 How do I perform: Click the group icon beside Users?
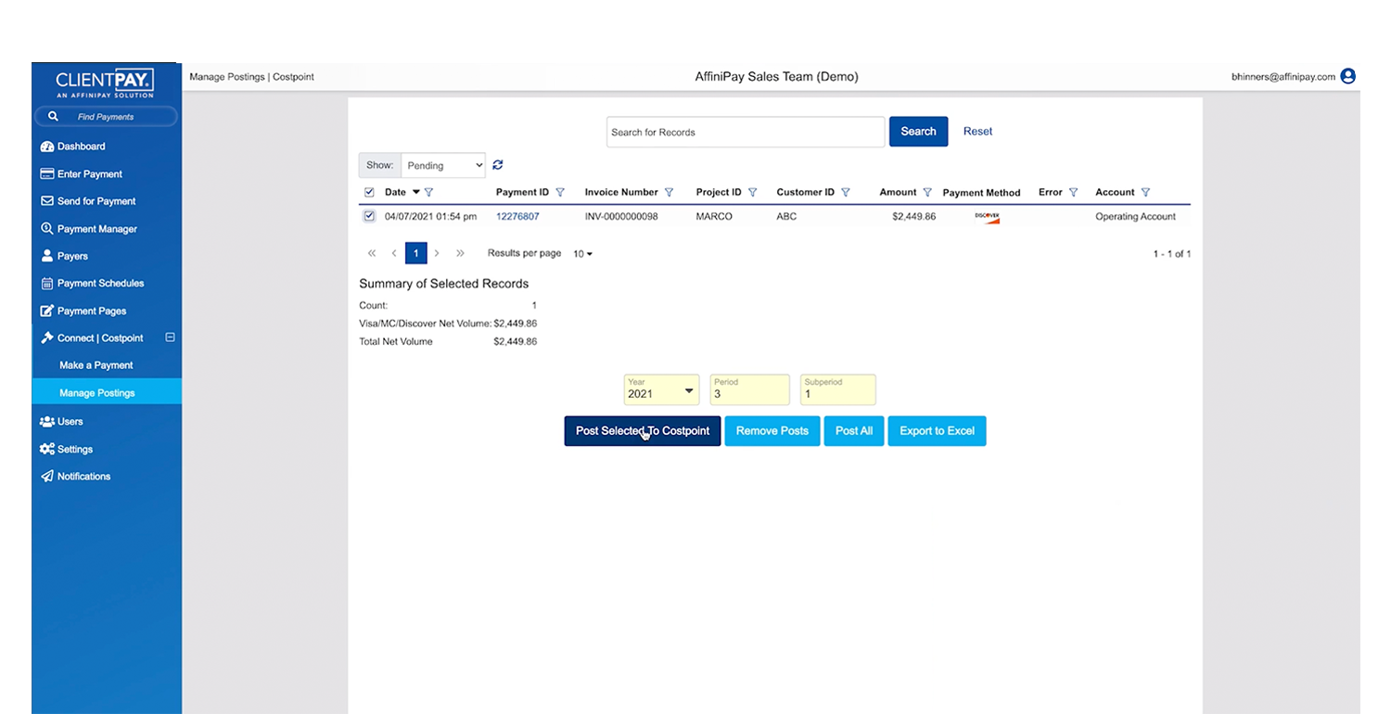point(47,422)
